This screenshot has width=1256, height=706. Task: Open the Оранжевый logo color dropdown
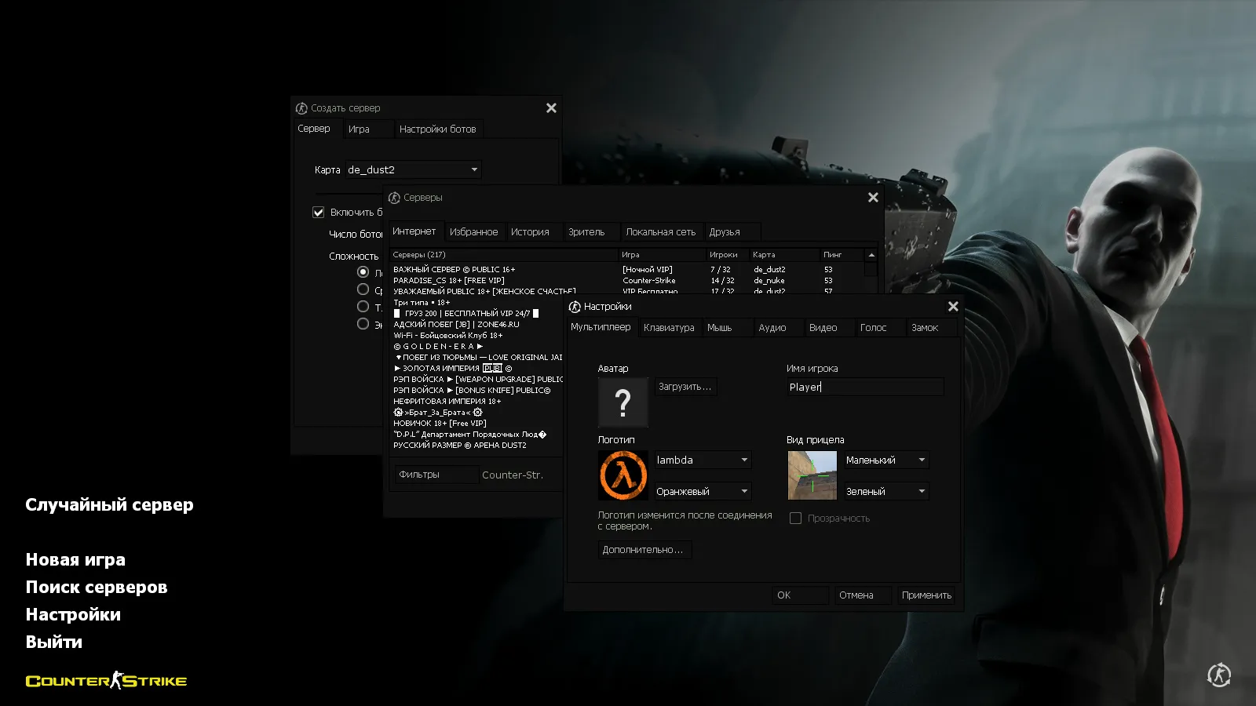click(703, 492)
